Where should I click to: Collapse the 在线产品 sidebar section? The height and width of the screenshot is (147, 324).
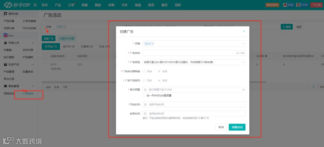[33, 64]
